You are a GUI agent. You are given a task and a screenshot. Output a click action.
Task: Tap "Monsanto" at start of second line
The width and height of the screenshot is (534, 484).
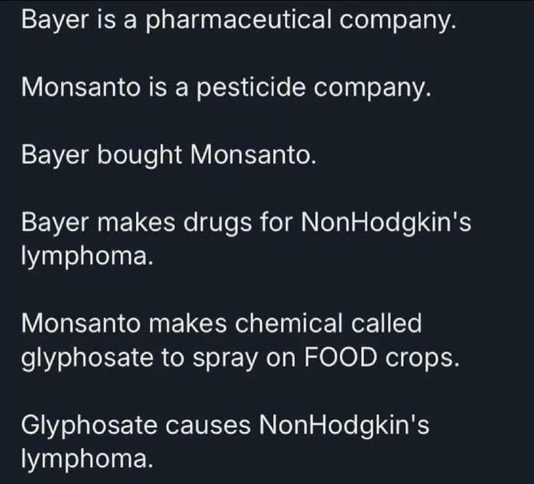pyautogui.click(x=81, y=87)
